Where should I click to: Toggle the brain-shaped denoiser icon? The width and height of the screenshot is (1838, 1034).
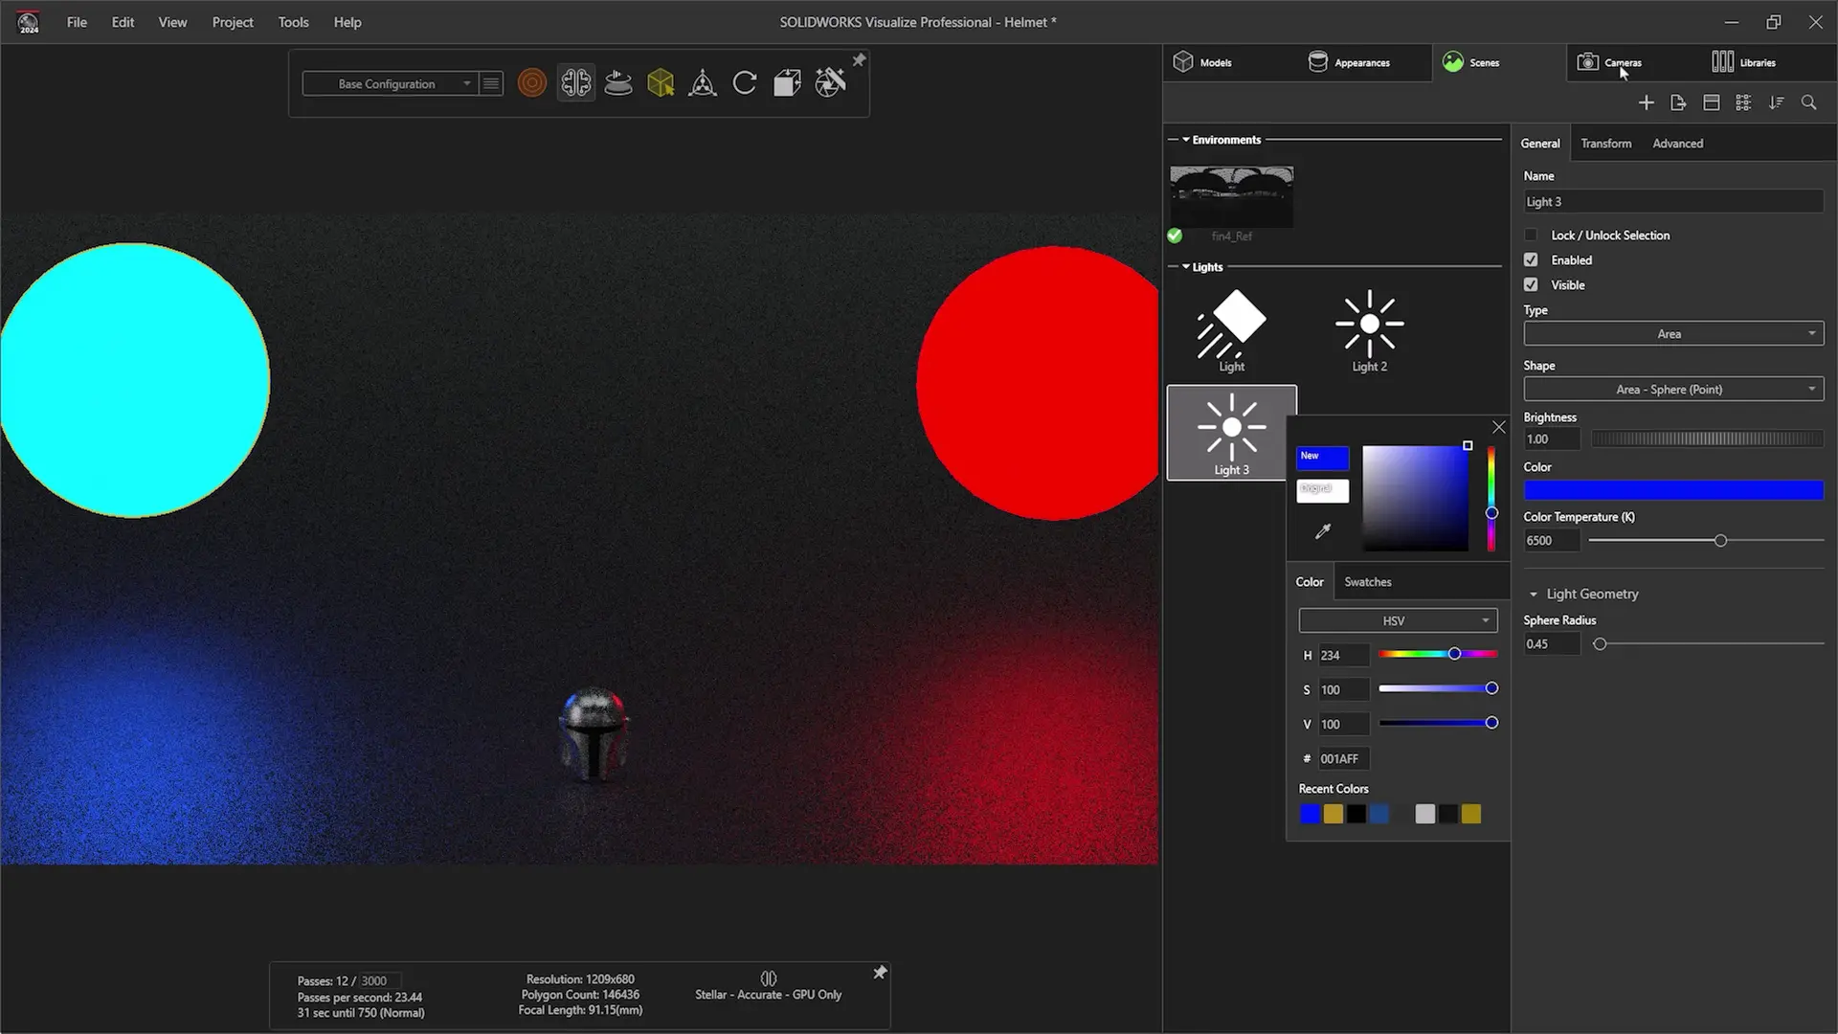point(575,83)
